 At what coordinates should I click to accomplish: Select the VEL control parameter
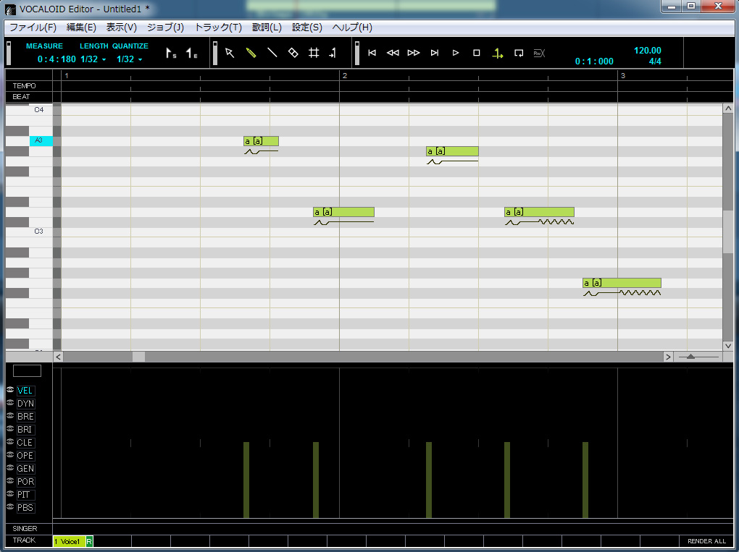pyautogui.click(x=25, y=391)
